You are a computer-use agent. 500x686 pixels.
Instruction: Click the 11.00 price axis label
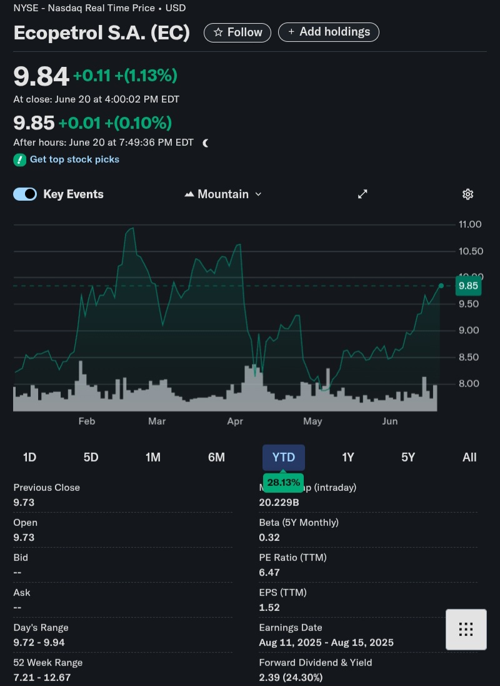tap(470, 224)
